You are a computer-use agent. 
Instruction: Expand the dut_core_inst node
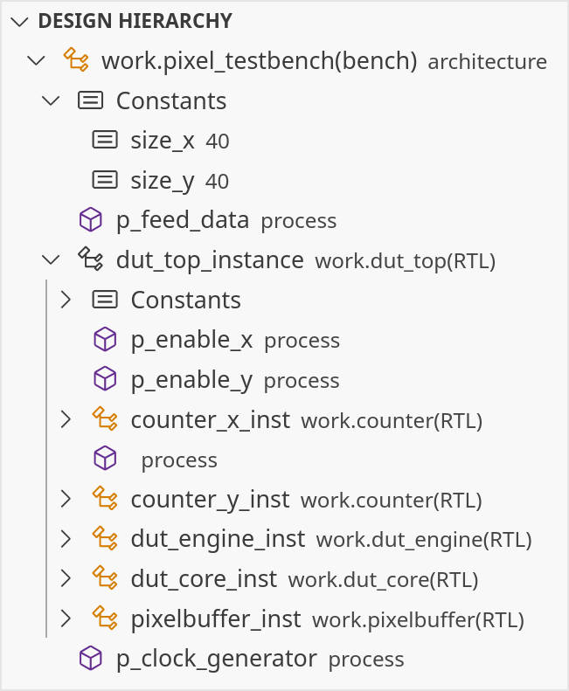65,579
